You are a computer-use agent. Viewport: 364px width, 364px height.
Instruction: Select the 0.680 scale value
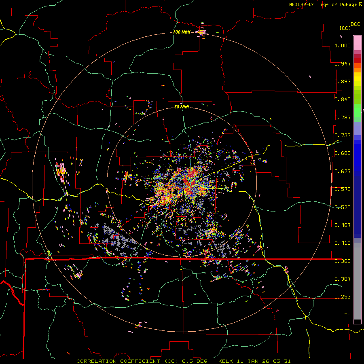343,153
